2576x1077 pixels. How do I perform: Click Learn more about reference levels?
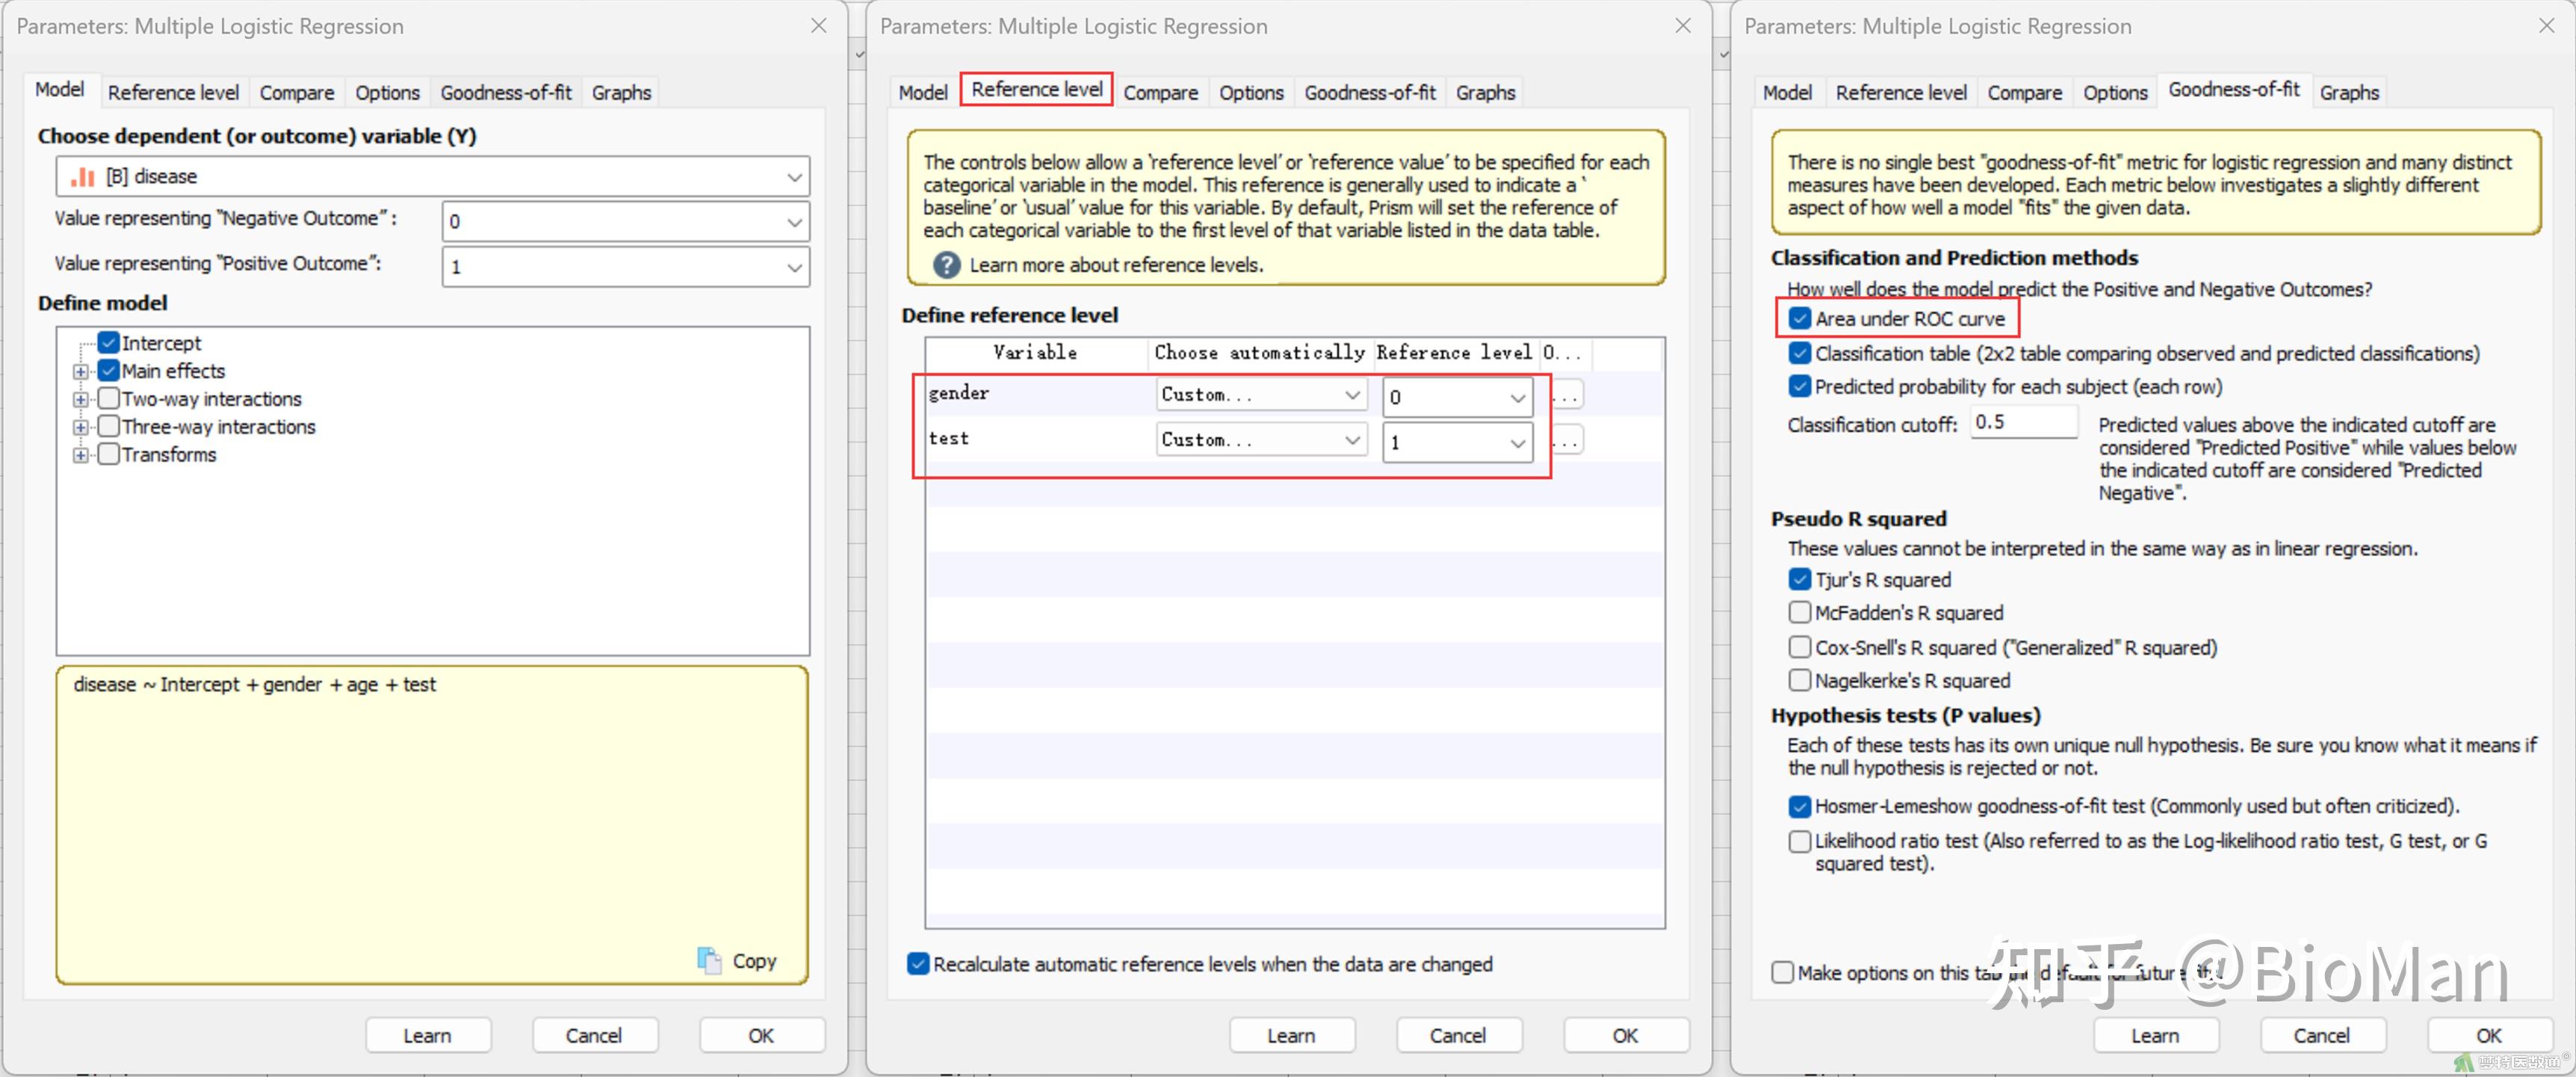[x=1116, y=265]
